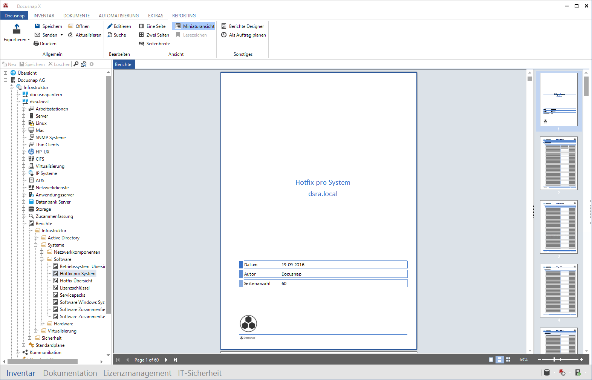Select page 1 thumbnail
This screenshot has height=380, width=592.
pyautogui.click(x=559, y=100)
